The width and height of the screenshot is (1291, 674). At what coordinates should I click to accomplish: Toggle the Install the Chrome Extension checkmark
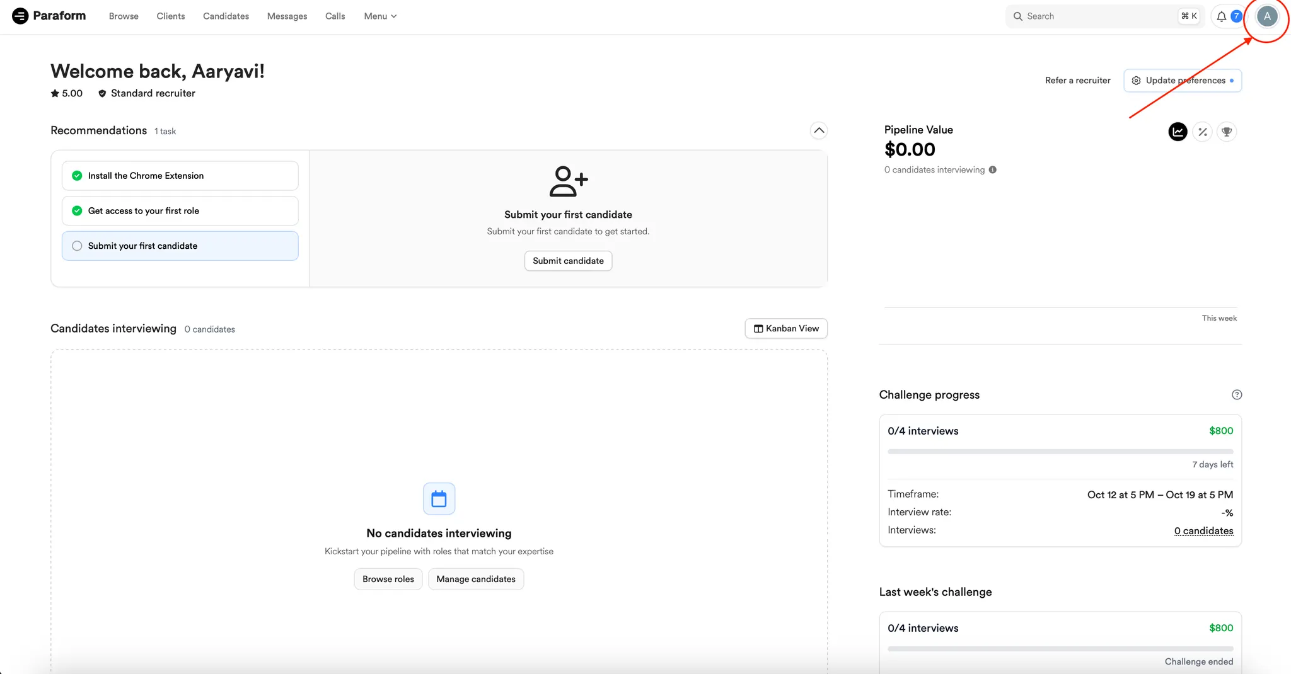[x=77, y=176]
